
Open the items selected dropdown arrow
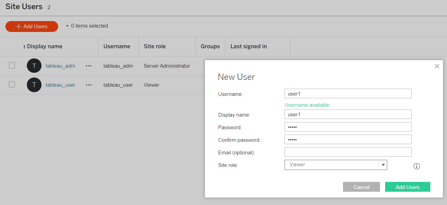[x=67, y=26]
